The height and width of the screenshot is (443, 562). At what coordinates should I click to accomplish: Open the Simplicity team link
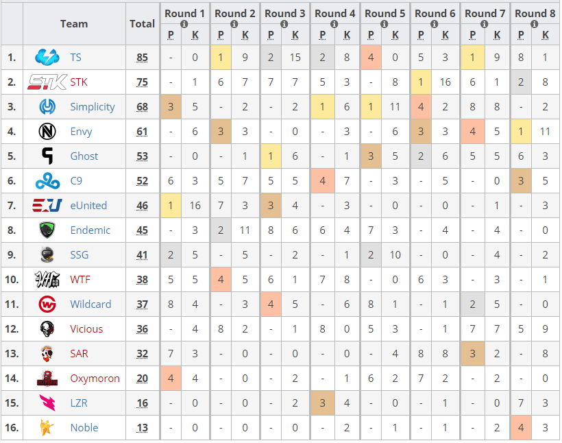click(93, 107)
